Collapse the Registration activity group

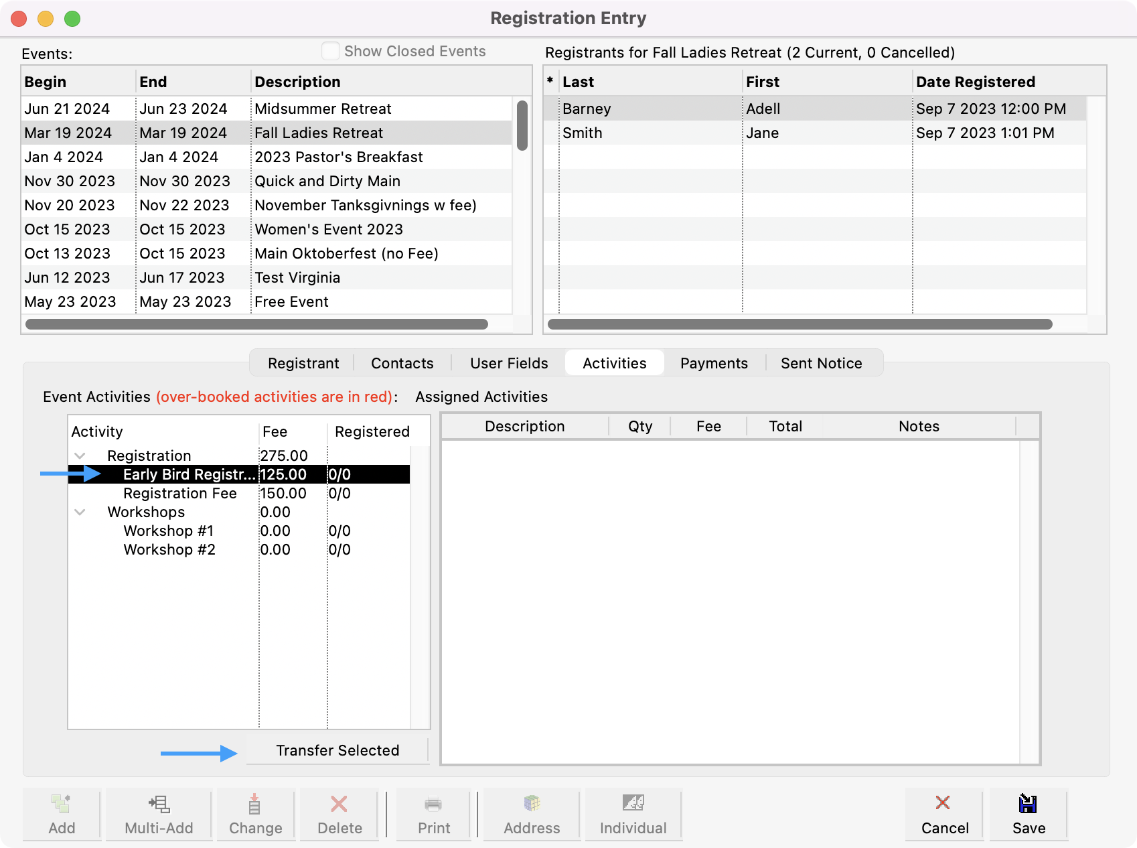80,456
